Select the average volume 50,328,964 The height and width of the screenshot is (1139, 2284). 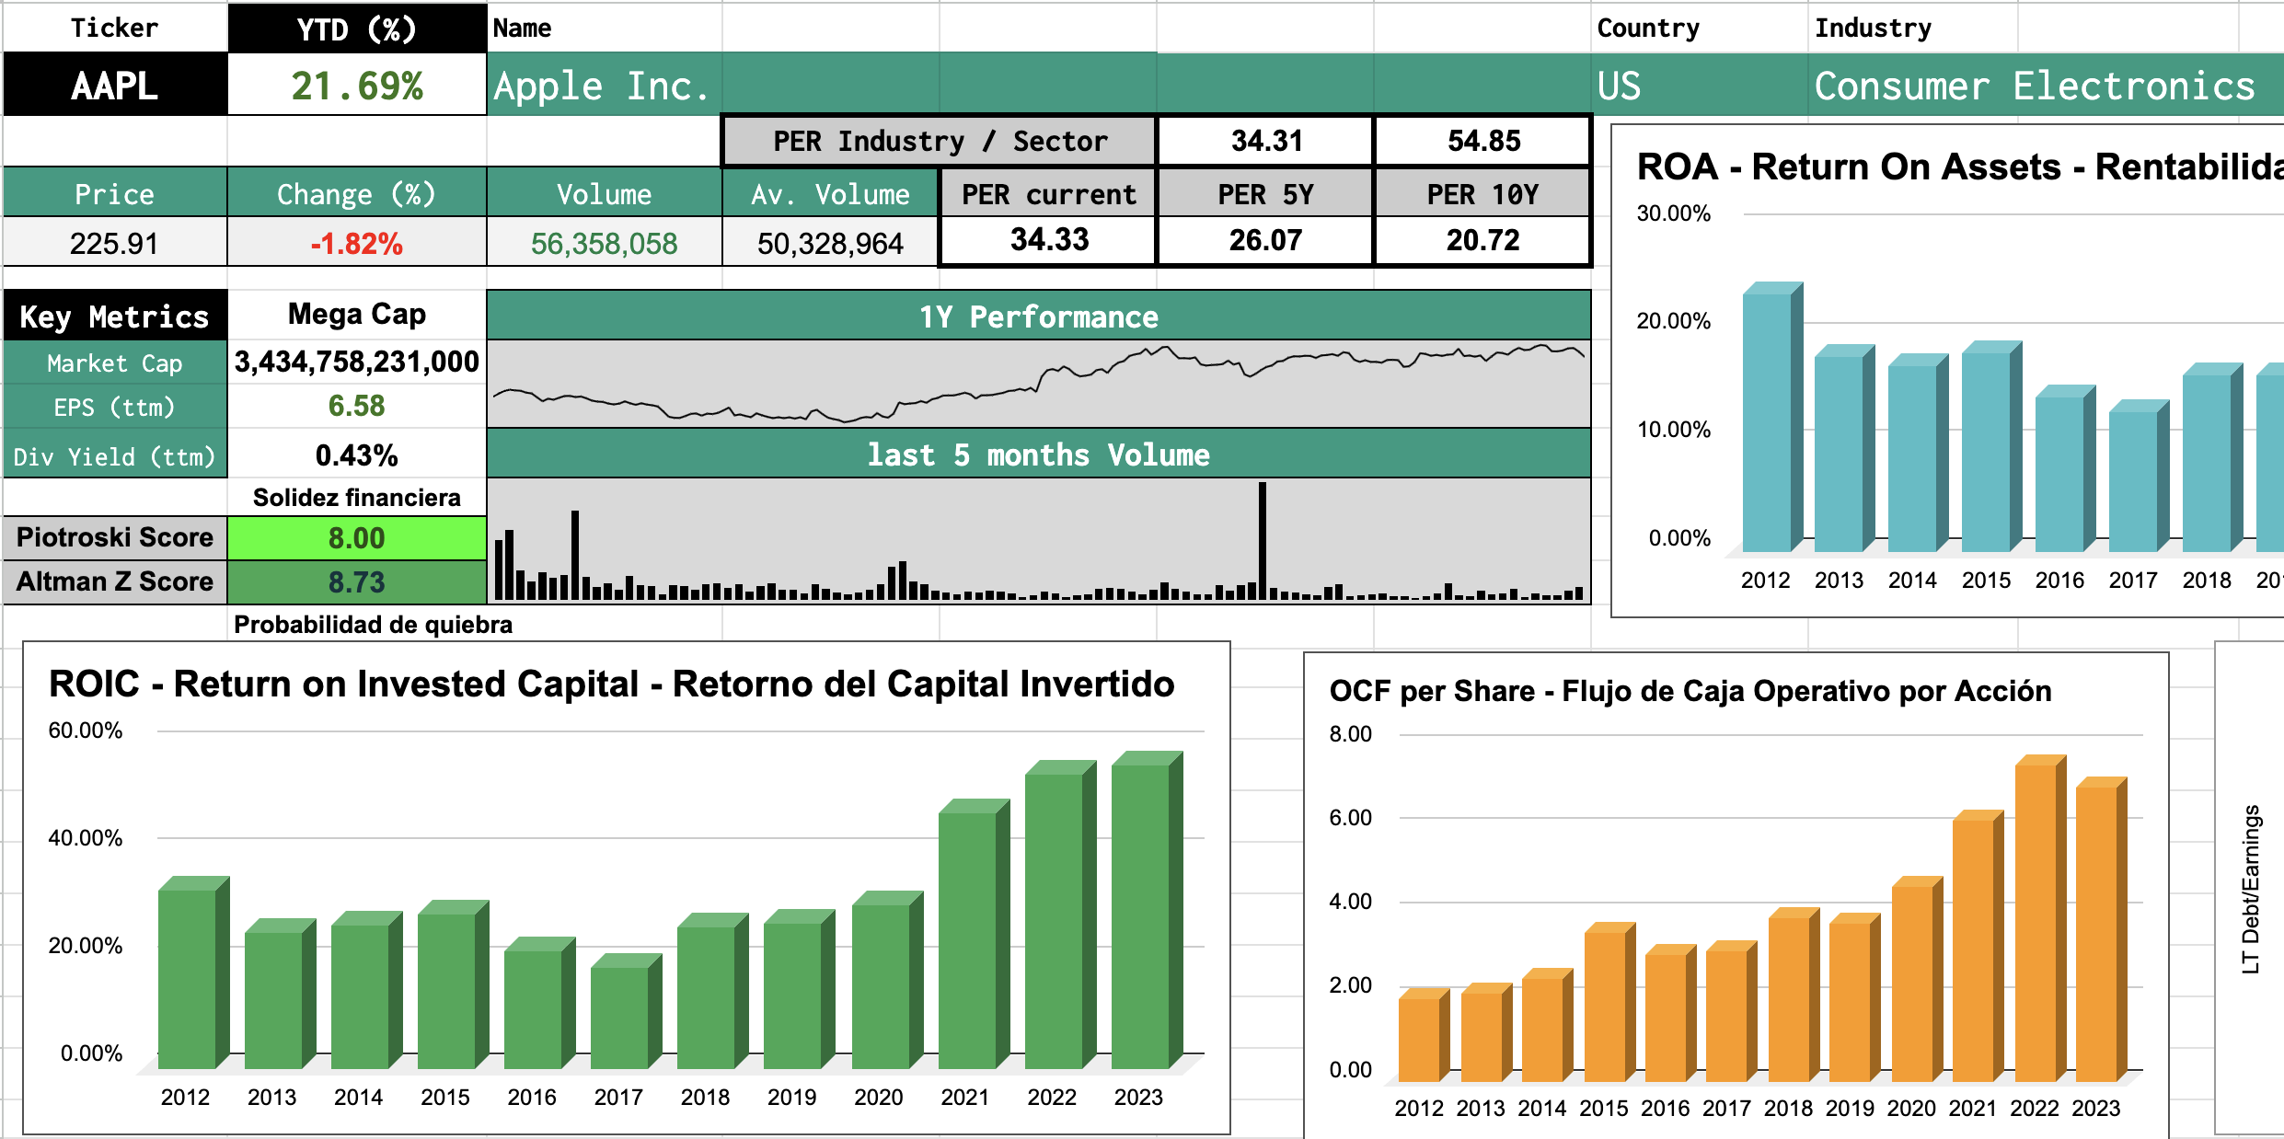[x=830, y=243]
